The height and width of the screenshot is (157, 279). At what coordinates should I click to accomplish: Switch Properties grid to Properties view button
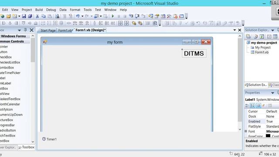[x=259, y=106]
